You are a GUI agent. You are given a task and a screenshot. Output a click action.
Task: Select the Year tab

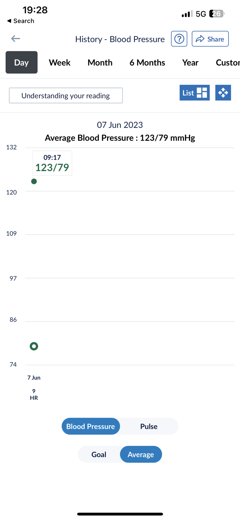tap(190, 62)
